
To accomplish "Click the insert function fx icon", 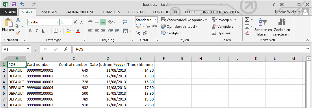I will click(66, 49).
